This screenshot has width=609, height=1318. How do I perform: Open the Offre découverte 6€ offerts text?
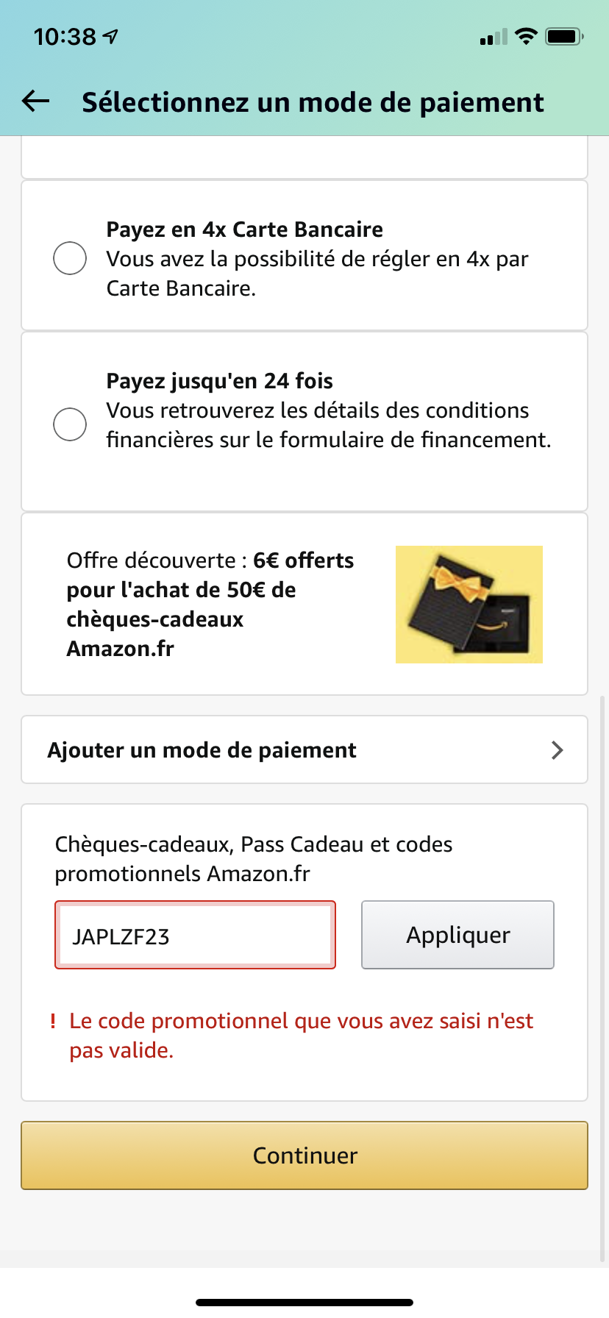(x=210, y=605)
